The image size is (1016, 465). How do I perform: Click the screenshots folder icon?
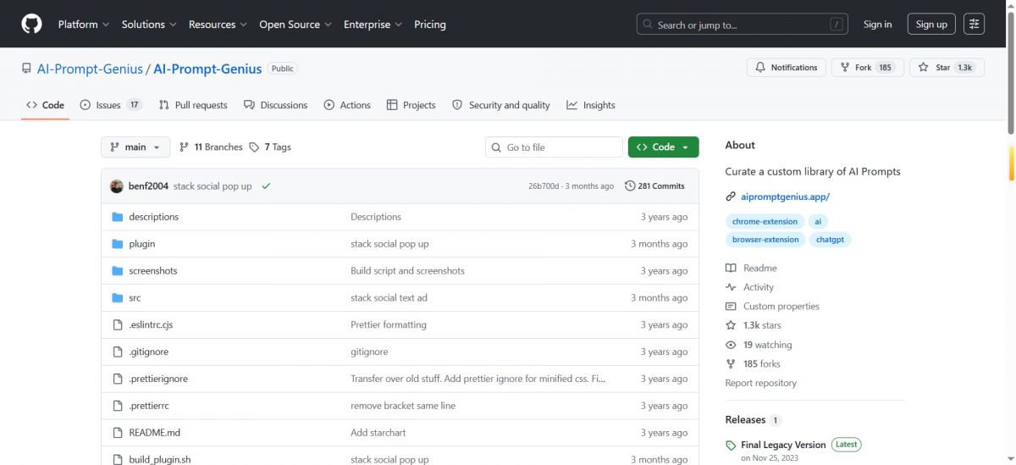coord(118,271)
